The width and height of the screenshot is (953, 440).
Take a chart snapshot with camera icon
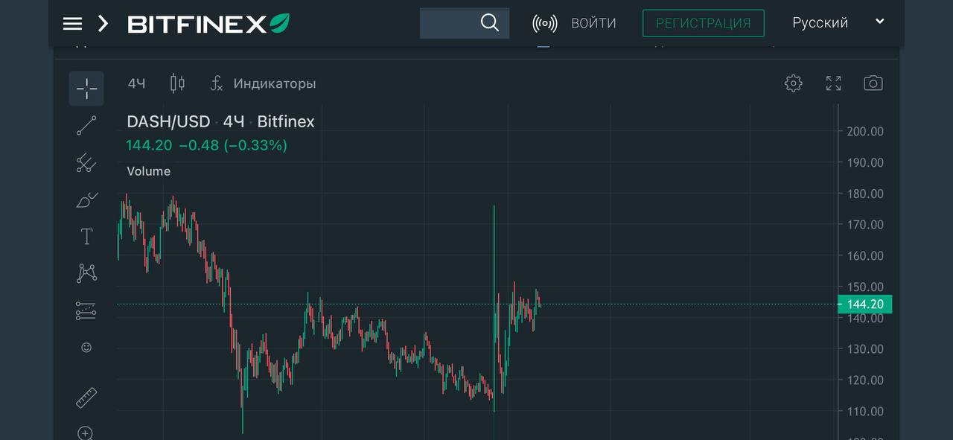coord(873,83)
